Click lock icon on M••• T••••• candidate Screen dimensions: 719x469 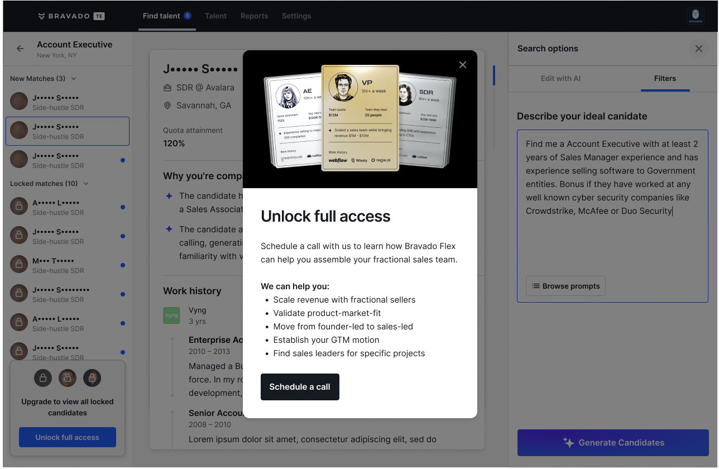coord(19,265)
